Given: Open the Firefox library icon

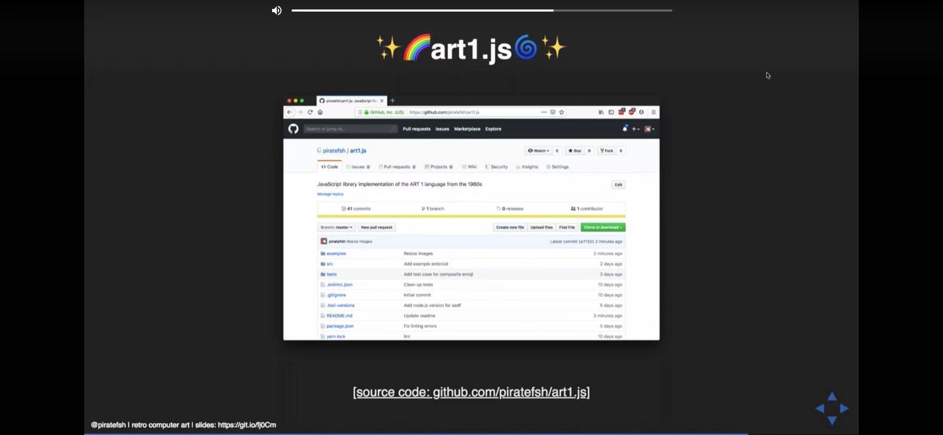Looking at the screenshot, I should click(x=601, y=112).
